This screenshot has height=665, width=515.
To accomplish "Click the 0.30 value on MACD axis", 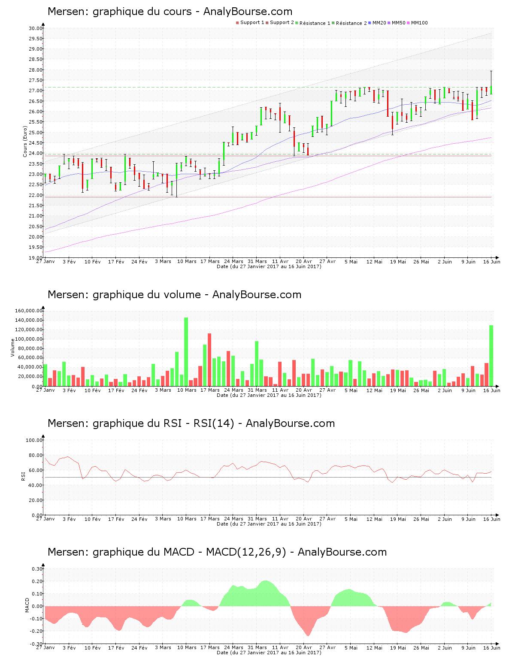I will coord(37,569).
